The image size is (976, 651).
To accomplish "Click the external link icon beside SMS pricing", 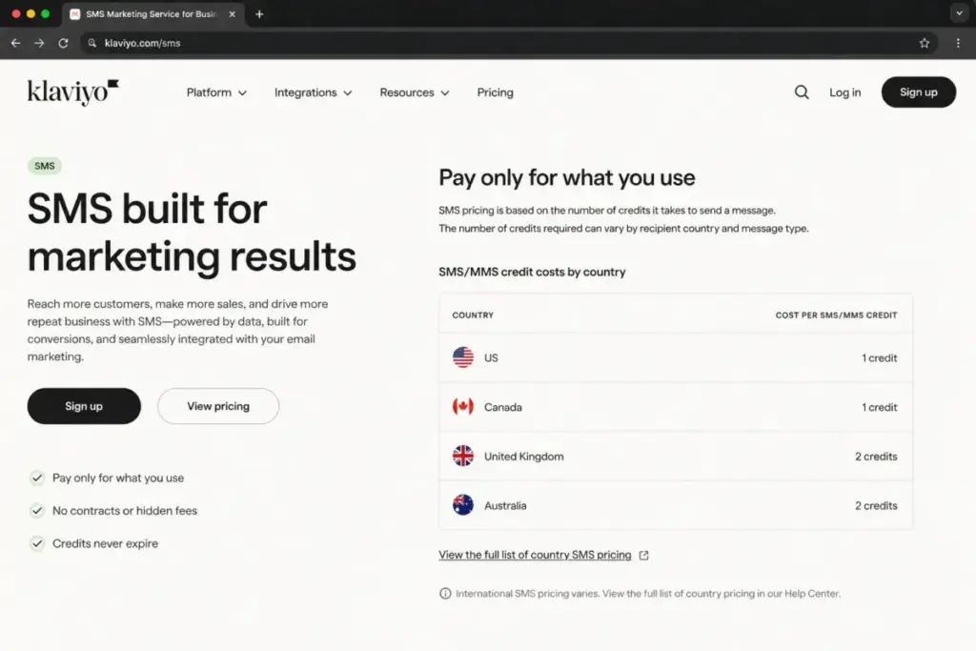I will click(x=643, y=555).
